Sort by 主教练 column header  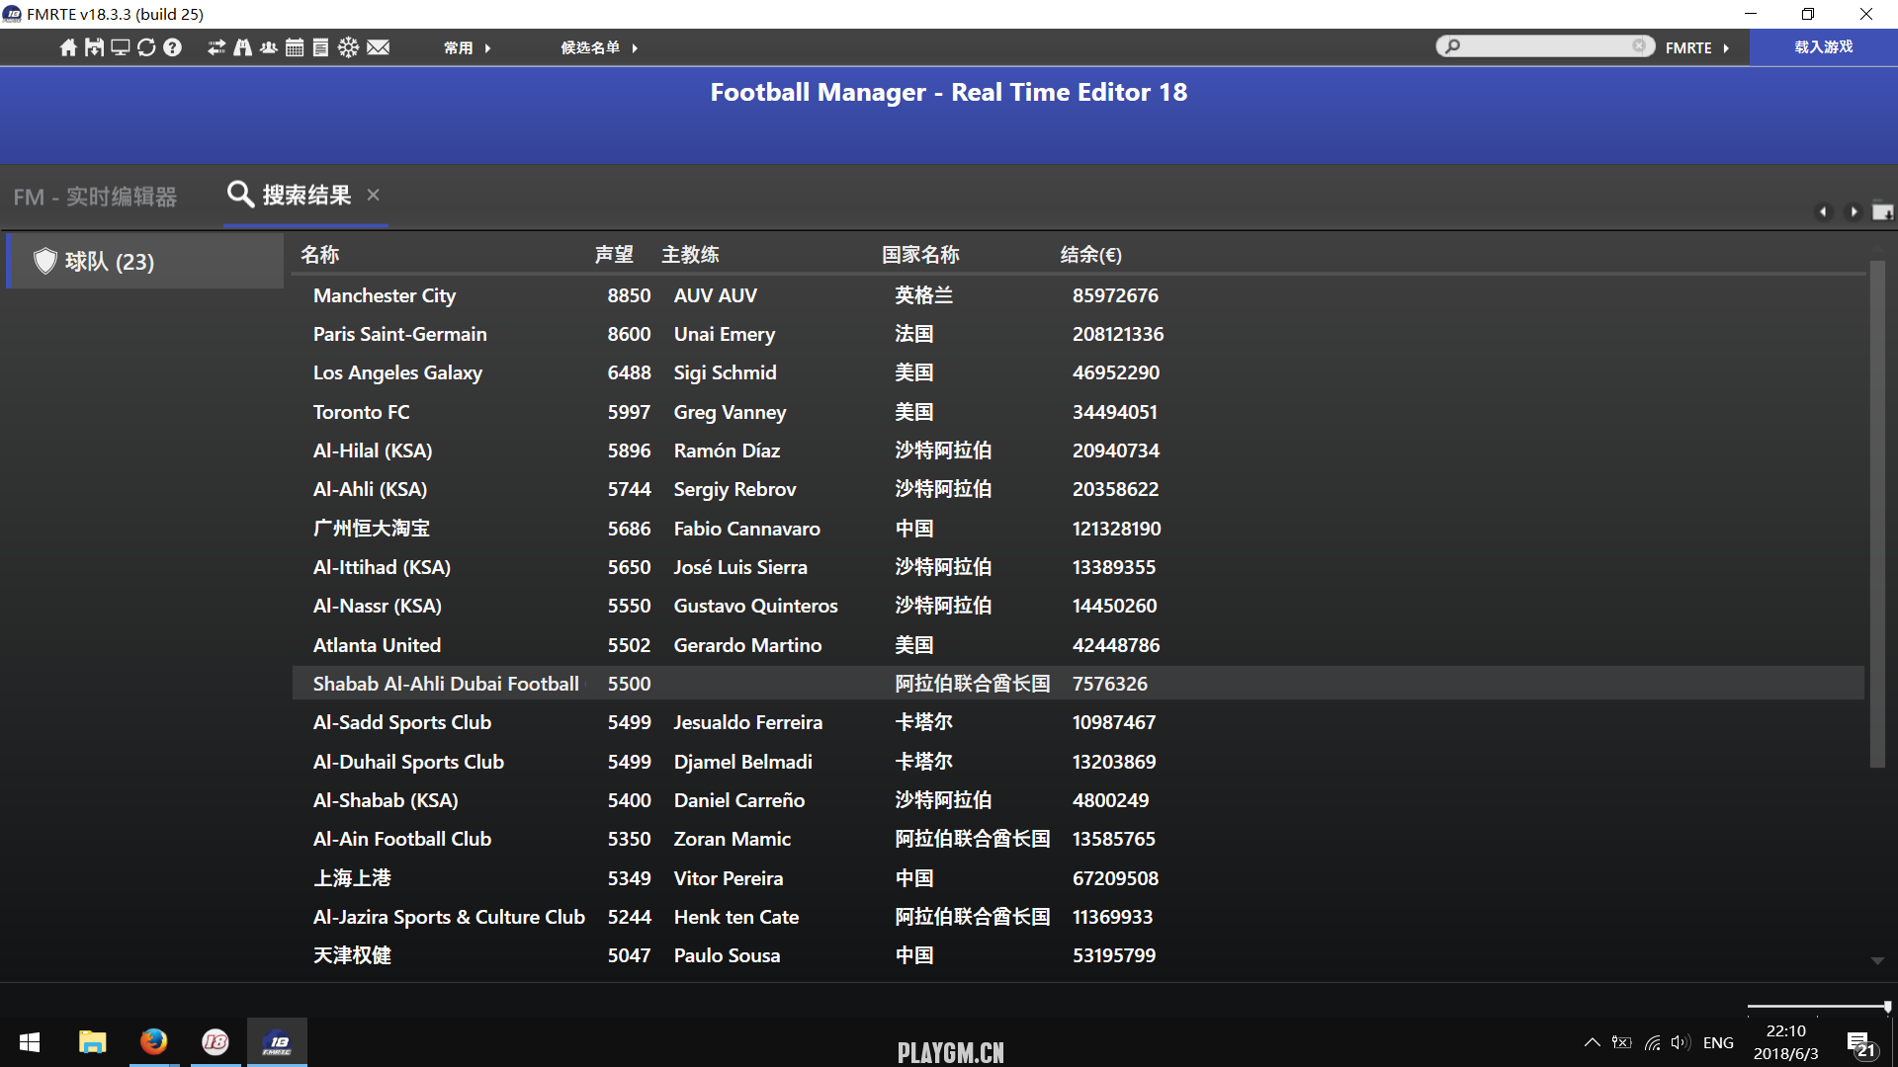690,255
